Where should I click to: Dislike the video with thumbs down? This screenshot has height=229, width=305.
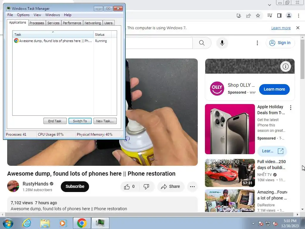point(146,187)
